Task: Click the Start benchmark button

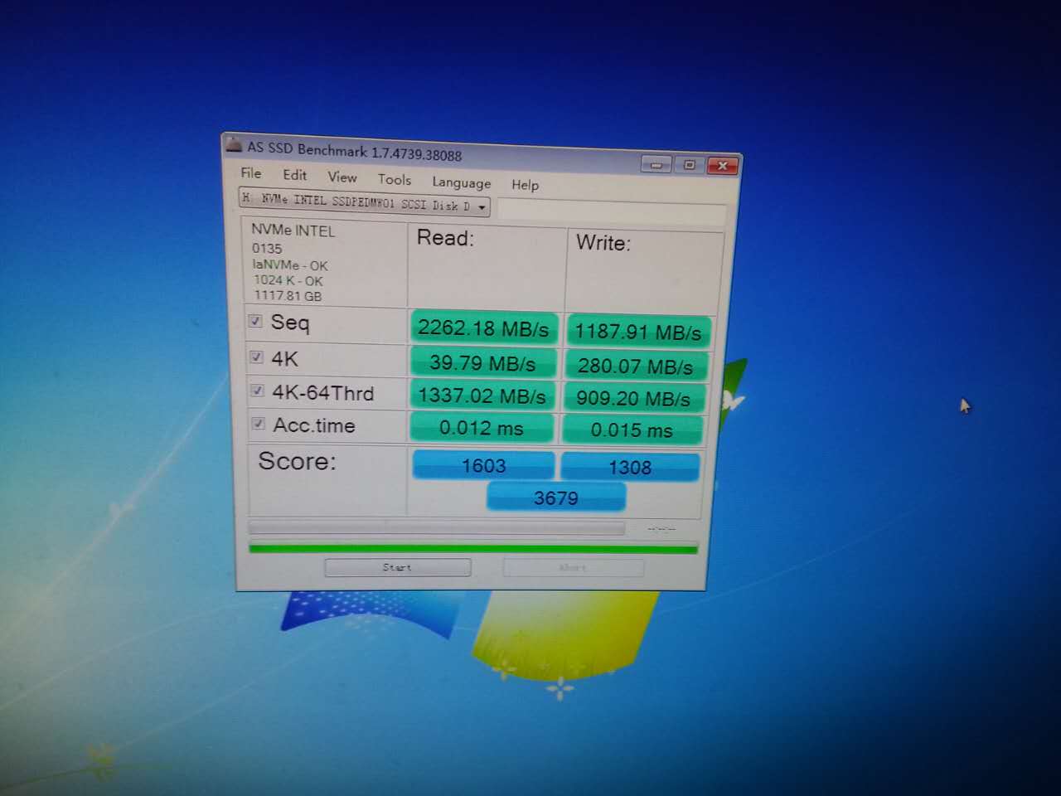Action: pyautogui.click(x=398, y=567)
